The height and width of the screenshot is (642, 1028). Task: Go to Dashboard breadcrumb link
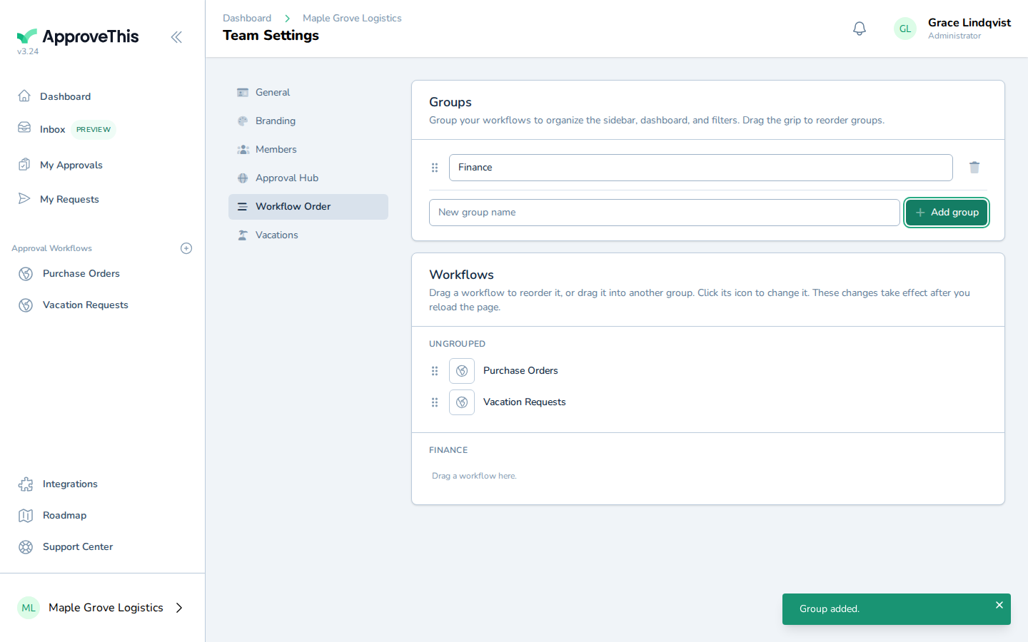click(247, 19)
